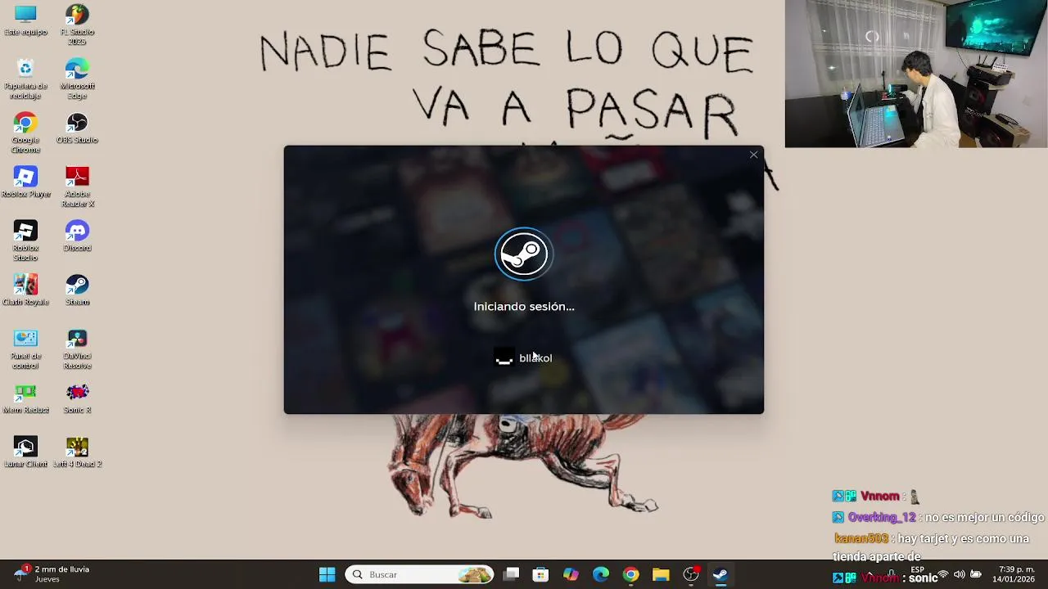Launch Google Chrome from desktop shortcut
Viewport: 1048px width, 589px height.
click(25, 133)
